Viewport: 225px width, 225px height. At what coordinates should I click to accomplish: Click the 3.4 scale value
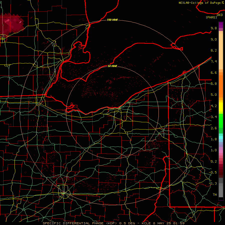coord(214,117)
